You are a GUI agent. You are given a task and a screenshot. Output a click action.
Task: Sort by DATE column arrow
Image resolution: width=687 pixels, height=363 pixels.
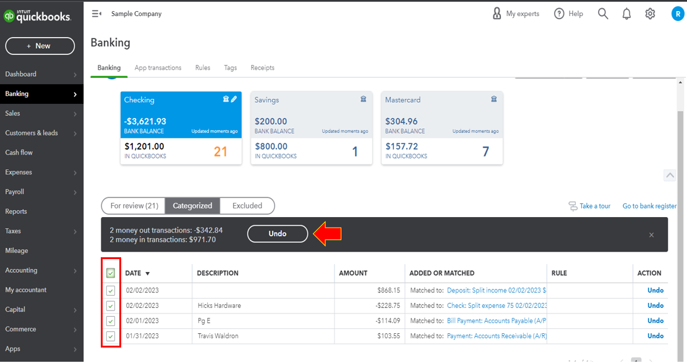(148, 273)
